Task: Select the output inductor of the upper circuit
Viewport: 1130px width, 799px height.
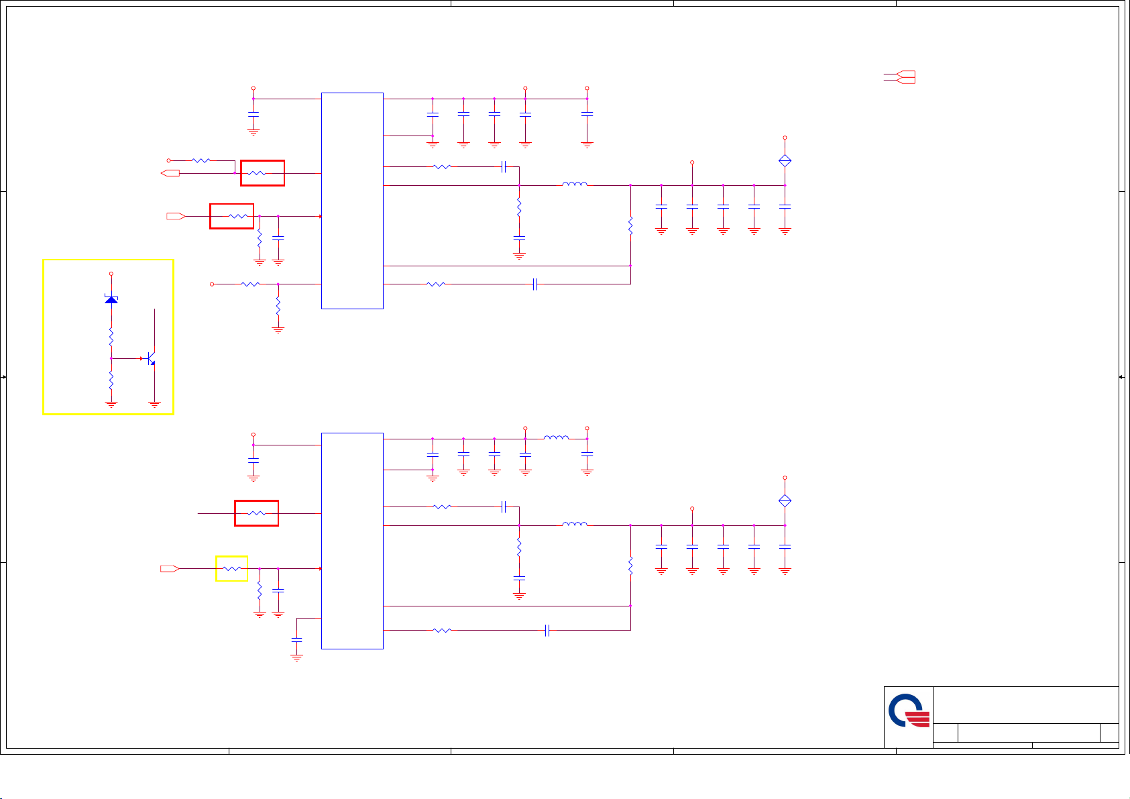Action: [575, 184]
